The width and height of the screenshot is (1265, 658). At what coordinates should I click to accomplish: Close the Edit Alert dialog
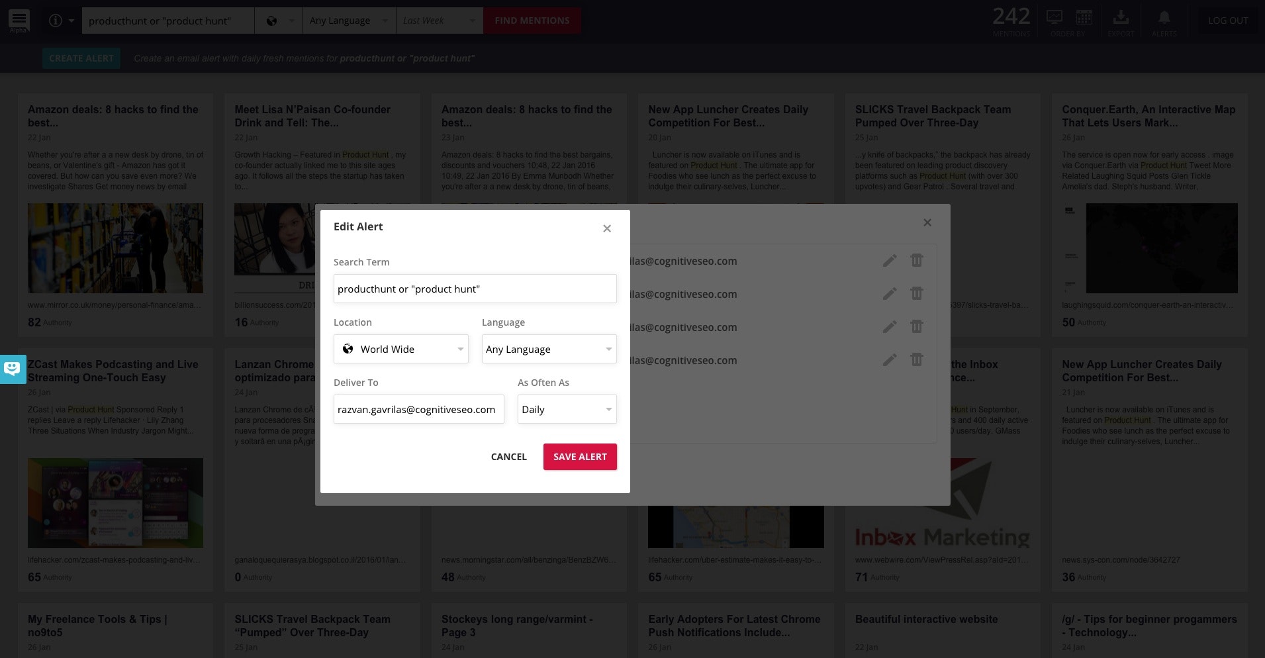(607, 228)
